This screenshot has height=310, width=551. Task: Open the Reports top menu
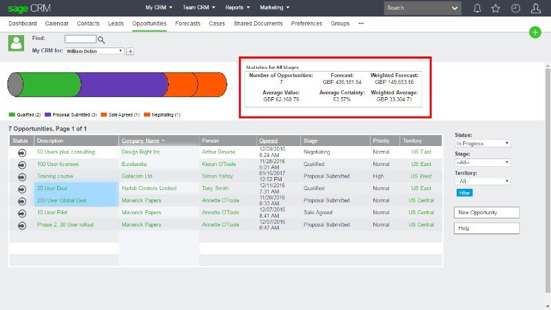tap(238, 8)
